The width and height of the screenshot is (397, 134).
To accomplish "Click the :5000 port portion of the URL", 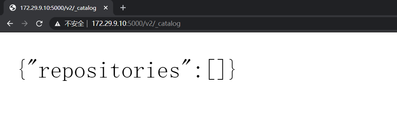I will [134, 24].
